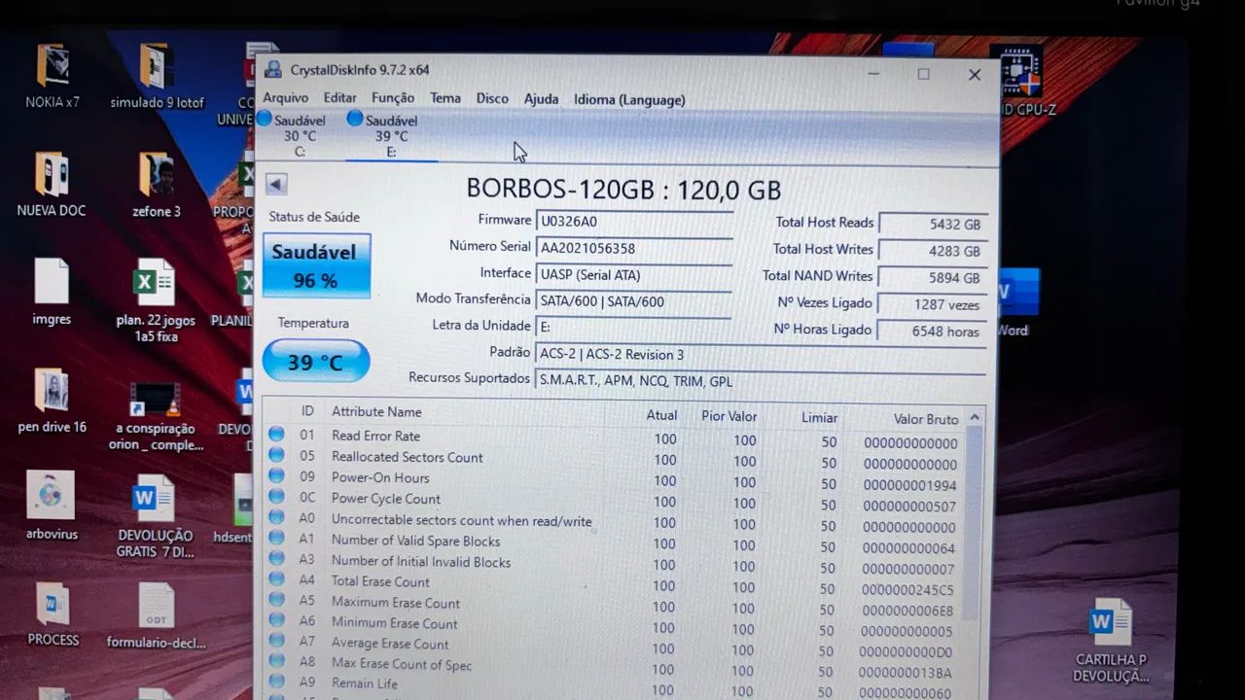Image resolution: width=1245 pixels, height=700 pixels.
Task: Open the pen drive 16 desktop icon
Action: [53, 401]
